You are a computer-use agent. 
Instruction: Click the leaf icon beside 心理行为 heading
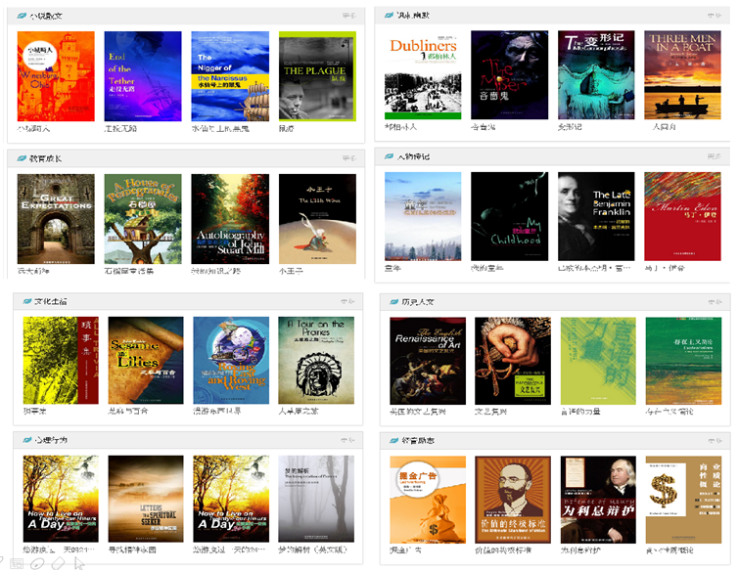[27, 440]
